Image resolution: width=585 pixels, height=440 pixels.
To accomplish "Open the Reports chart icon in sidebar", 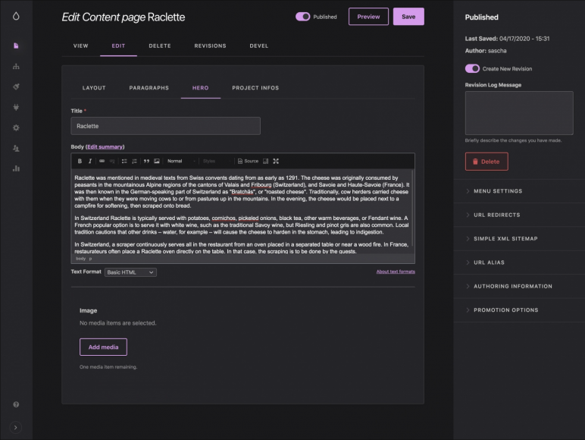I will [x=16, y=168].
